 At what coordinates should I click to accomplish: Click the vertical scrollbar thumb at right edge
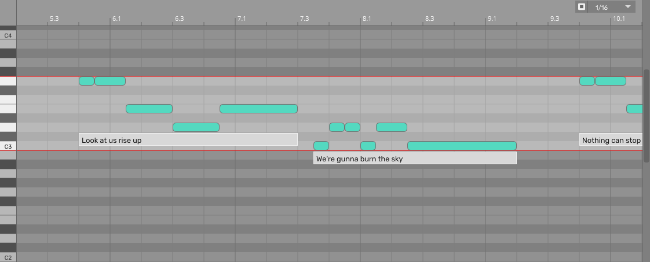(x=647, y=116)
